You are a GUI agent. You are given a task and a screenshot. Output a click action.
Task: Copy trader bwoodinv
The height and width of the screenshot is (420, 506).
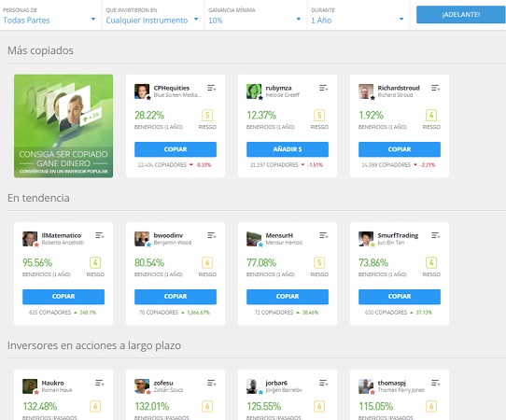coord(176,297)
